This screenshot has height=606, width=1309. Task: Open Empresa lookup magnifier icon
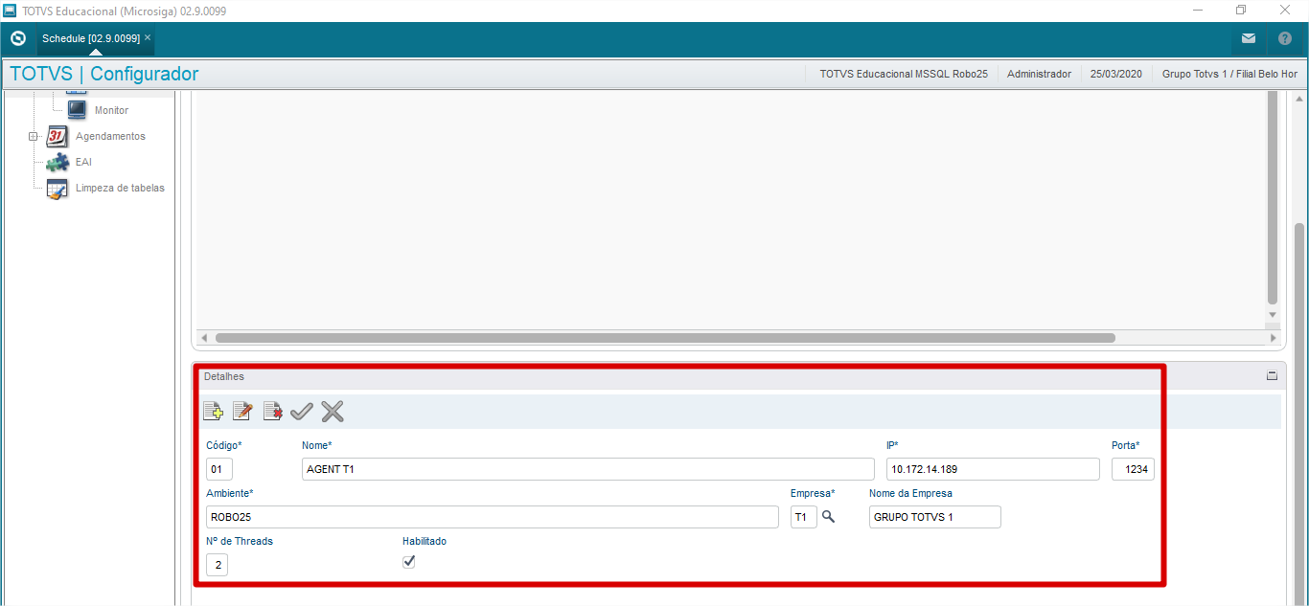click(x=829, y=517)
